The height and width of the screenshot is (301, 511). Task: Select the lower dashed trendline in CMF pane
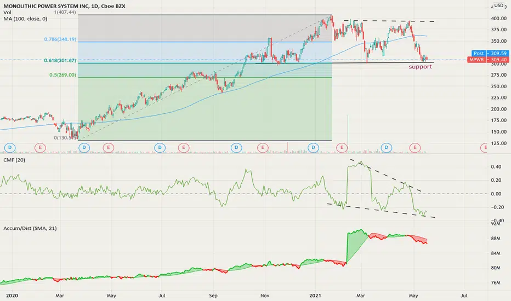click(381, 211)
